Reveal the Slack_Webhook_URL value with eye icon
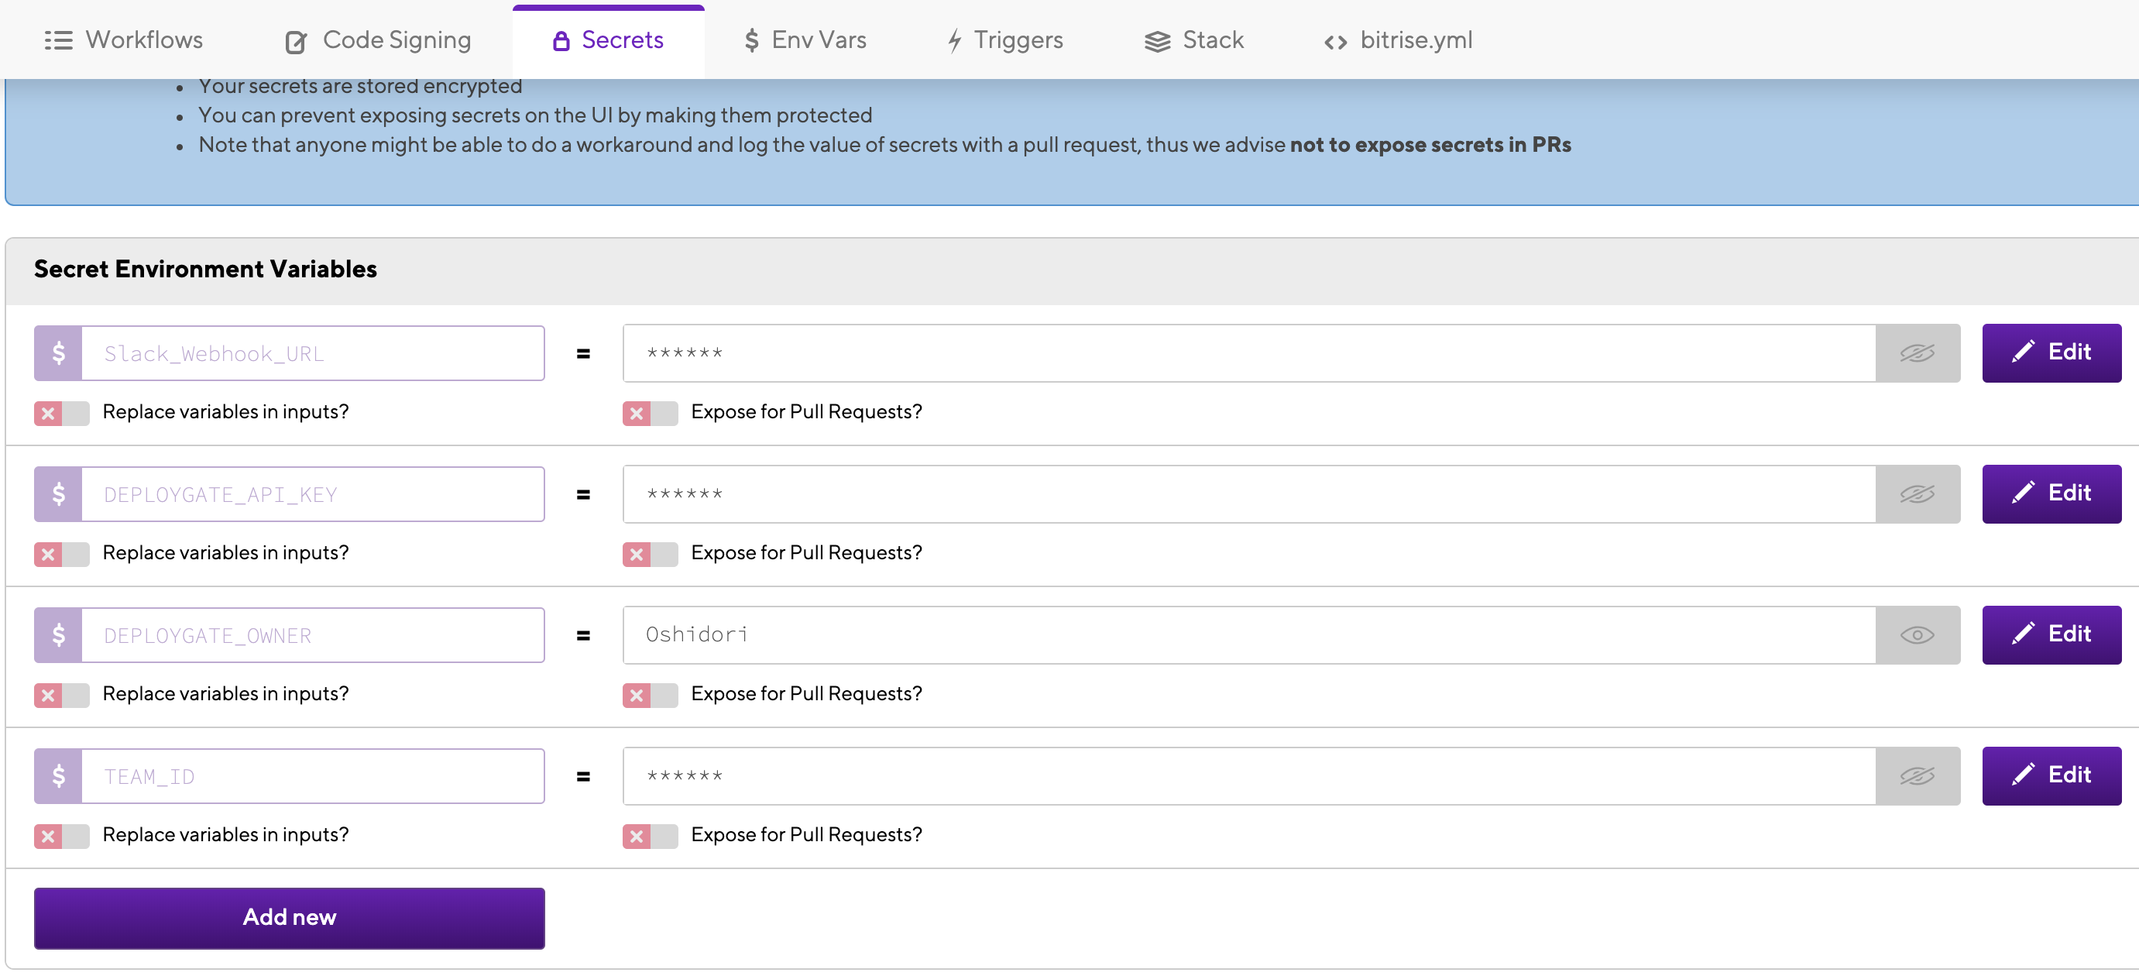This screenshot has width=2139, height=976. (1918, 353)
